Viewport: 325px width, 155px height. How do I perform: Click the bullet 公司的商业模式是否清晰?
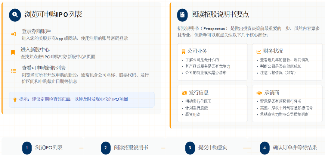click(206, 73)
